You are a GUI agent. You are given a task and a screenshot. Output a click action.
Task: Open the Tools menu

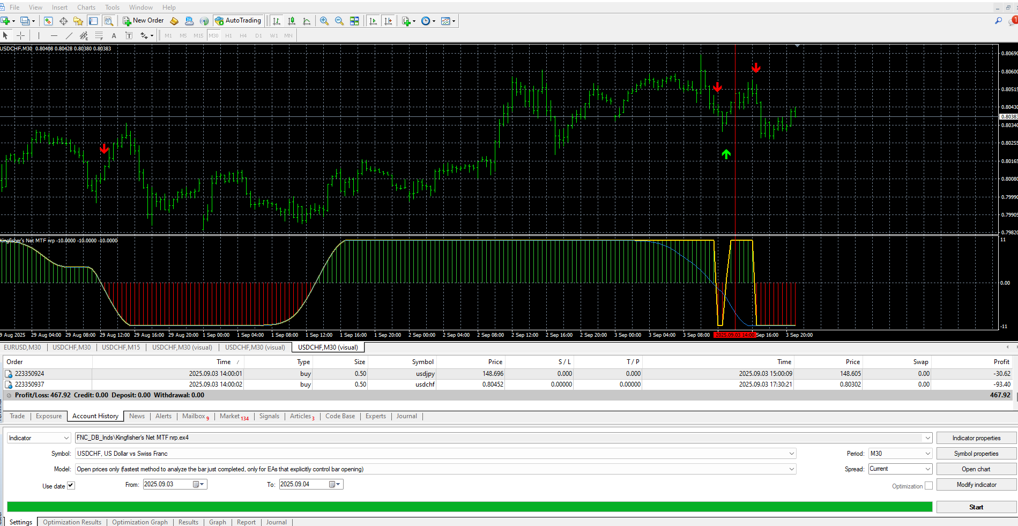tap(113, 8)
